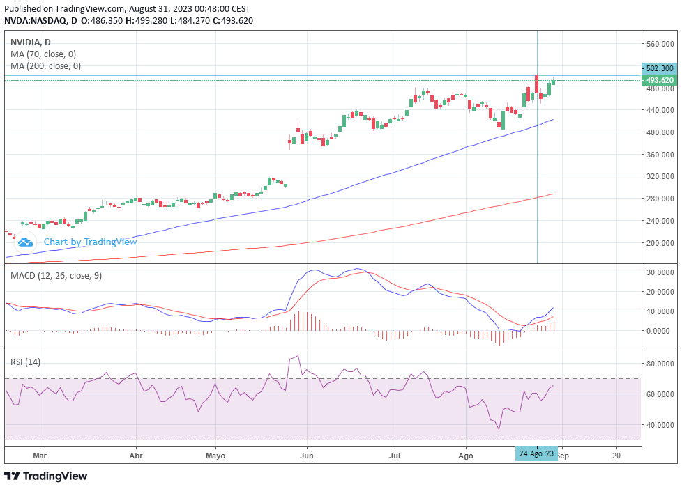The image size is (682, 489).
Task: Click the 20 label on time axis
Action: click(616, 456)
